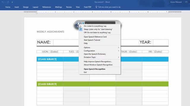This screenshot has width=190, height=106.
Task: Click the blue [CLASS SUBJECT] header
Action: (x=47, y=59)
